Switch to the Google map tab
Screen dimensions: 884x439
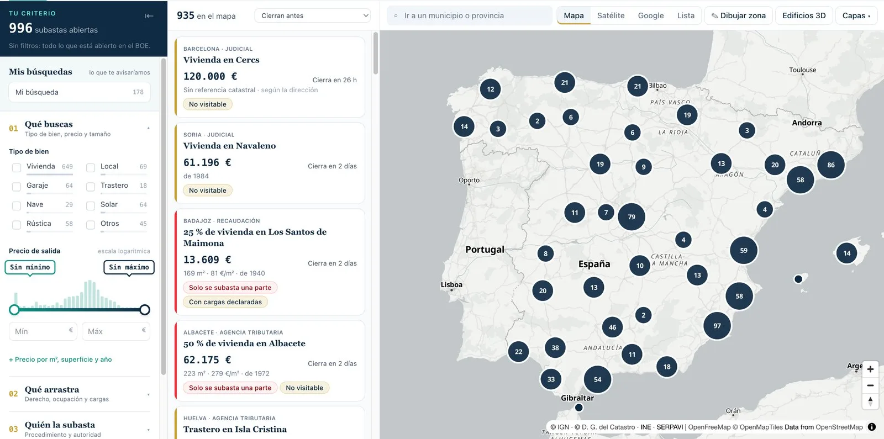click(651, 15)
